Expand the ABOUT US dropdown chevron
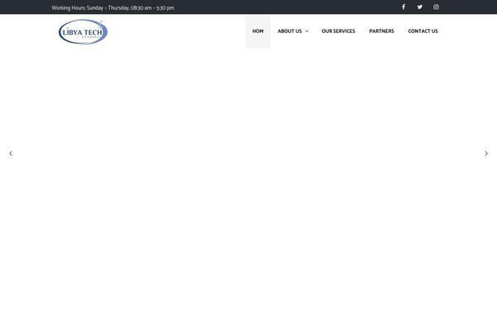 click(306, 31)
